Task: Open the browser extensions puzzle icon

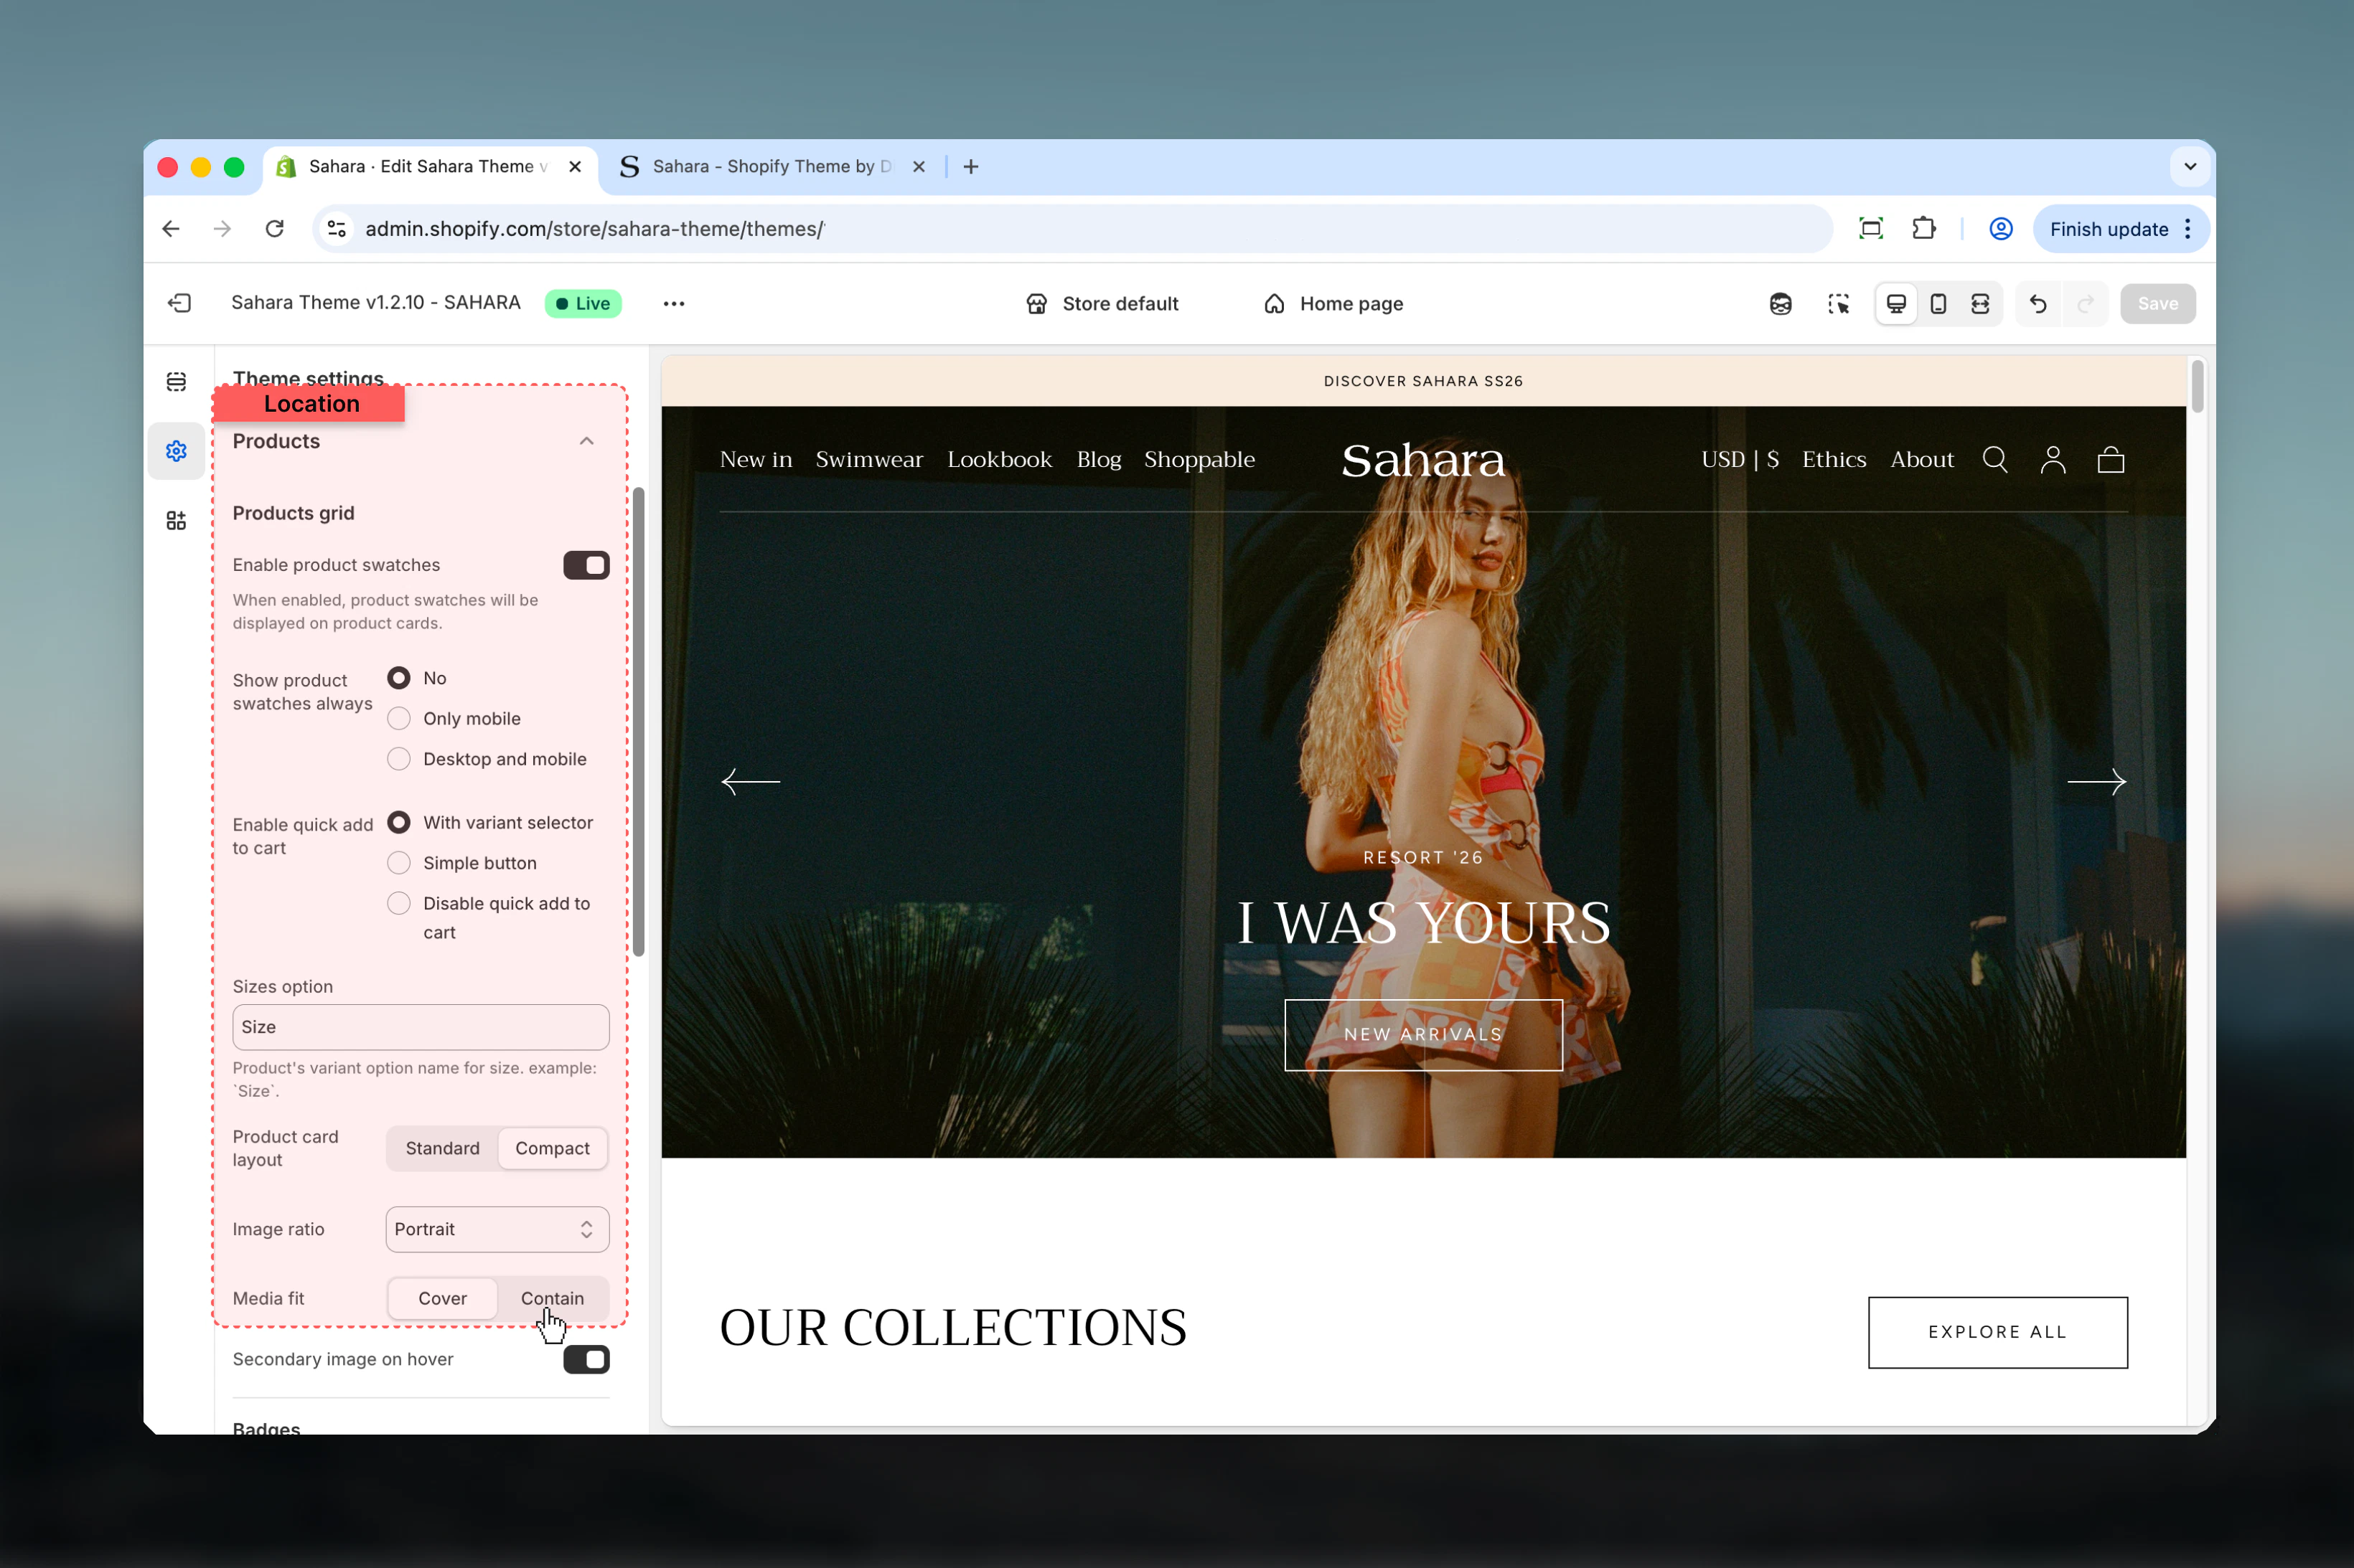Action: point(1924,229)
